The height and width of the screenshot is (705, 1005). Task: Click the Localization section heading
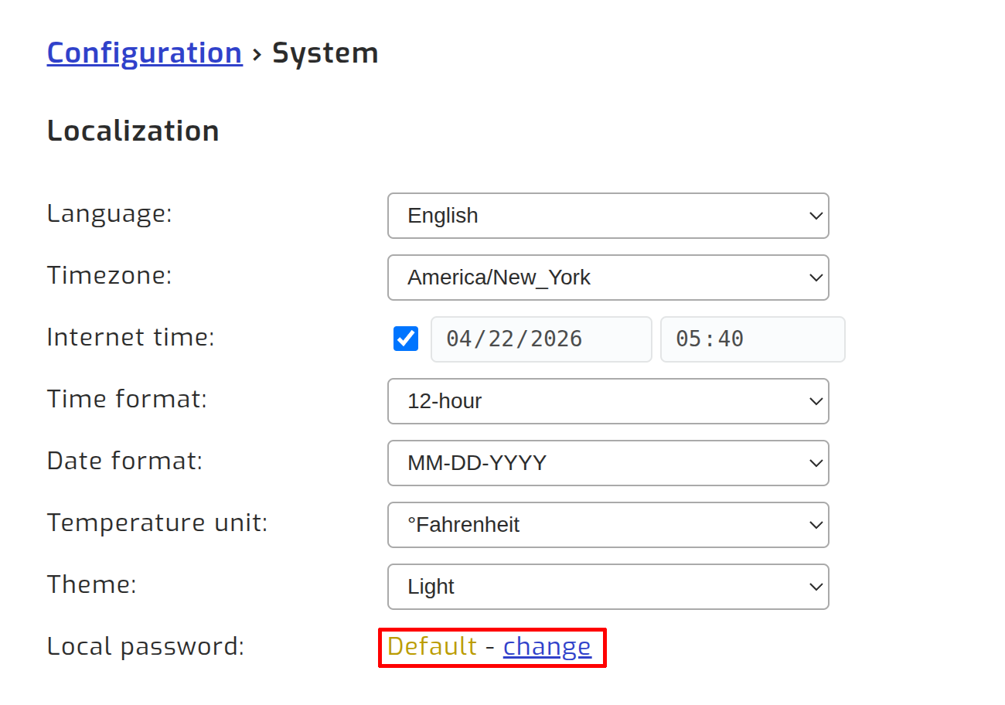132,130
